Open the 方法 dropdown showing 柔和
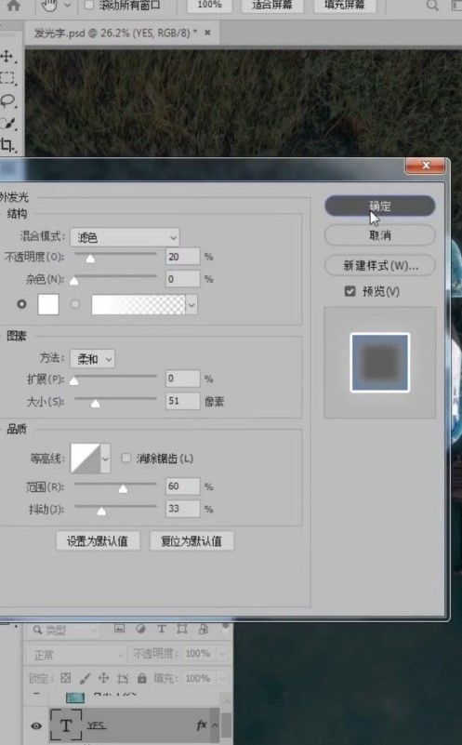462x745 pixels. coord(93,359)
